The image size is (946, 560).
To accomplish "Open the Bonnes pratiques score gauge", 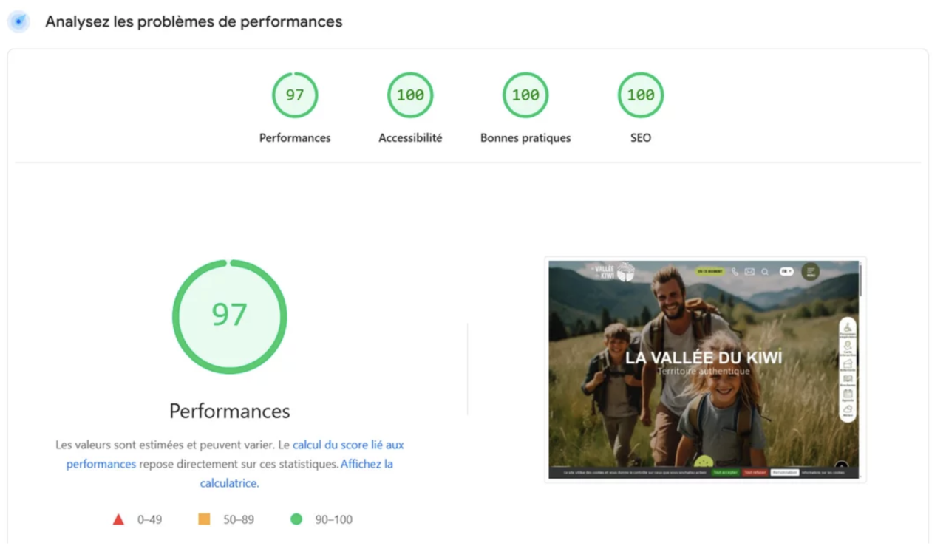I will (525, 95).
